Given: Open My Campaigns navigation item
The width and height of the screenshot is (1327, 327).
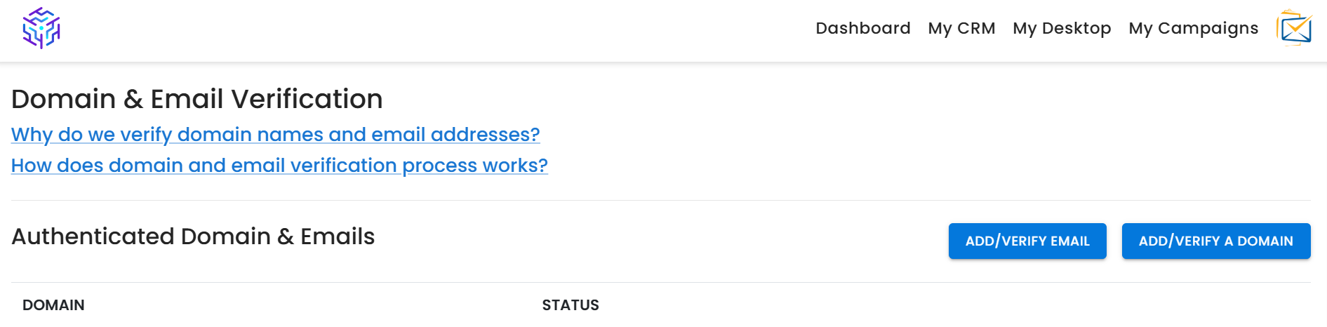Looking at the screenshot, I should coord(1194,28).
